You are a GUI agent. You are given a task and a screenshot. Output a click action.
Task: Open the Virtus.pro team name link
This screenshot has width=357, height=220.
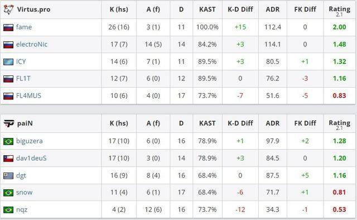coord(33,9)
